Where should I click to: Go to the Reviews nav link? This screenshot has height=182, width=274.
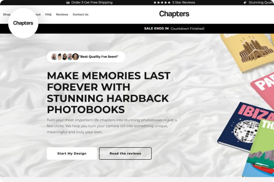coord(62,15)
